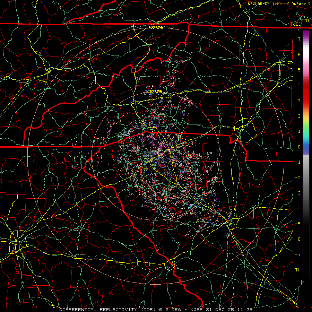Click the color scale value -5
Image resolution: width=312 pixels, height=312 pixels.
(x=298, y=224)
